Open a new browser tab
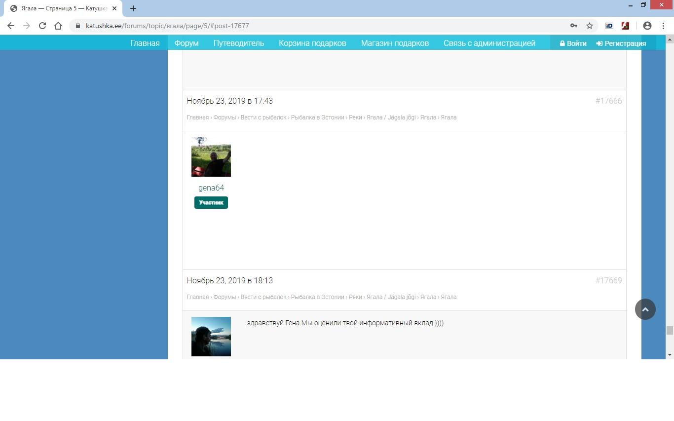The image size is (674, 421). click(133, 8)
